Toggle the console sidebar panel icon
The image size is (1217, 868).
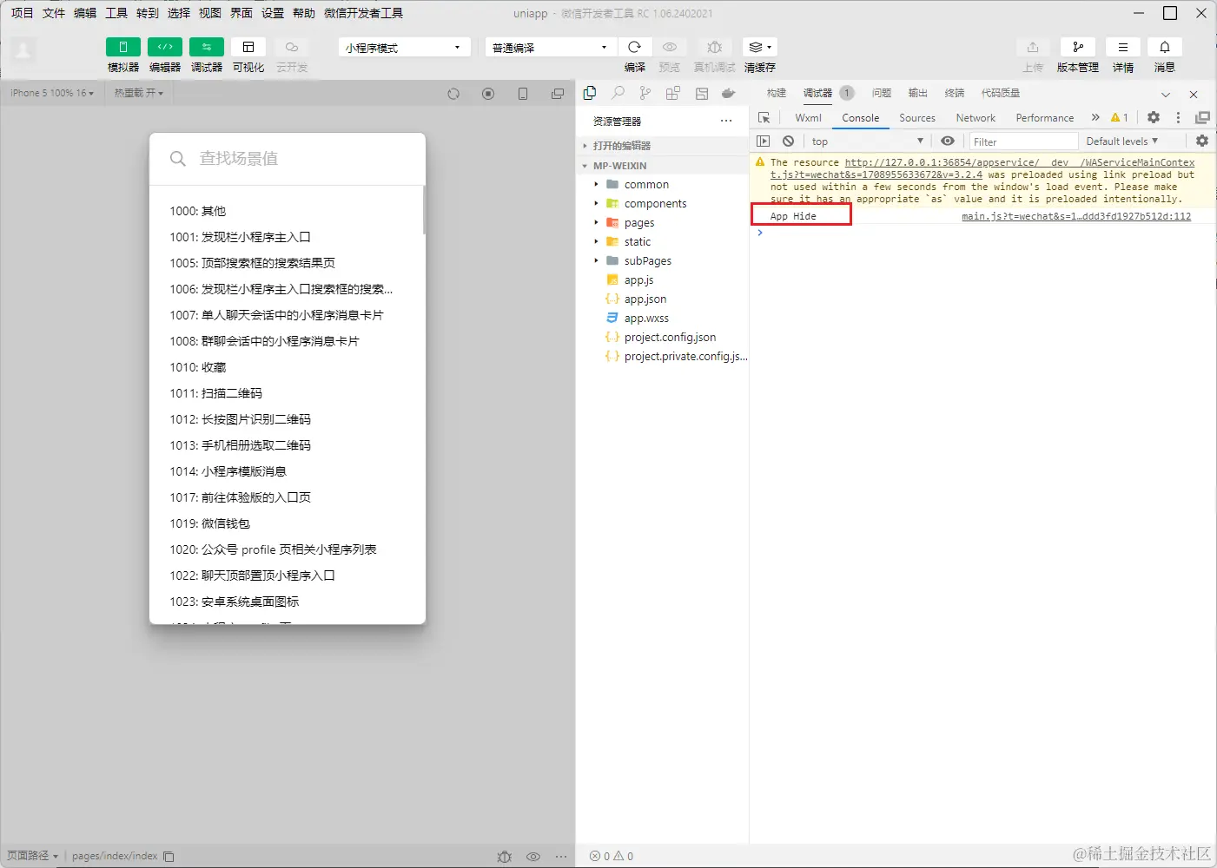coord(764,141)
